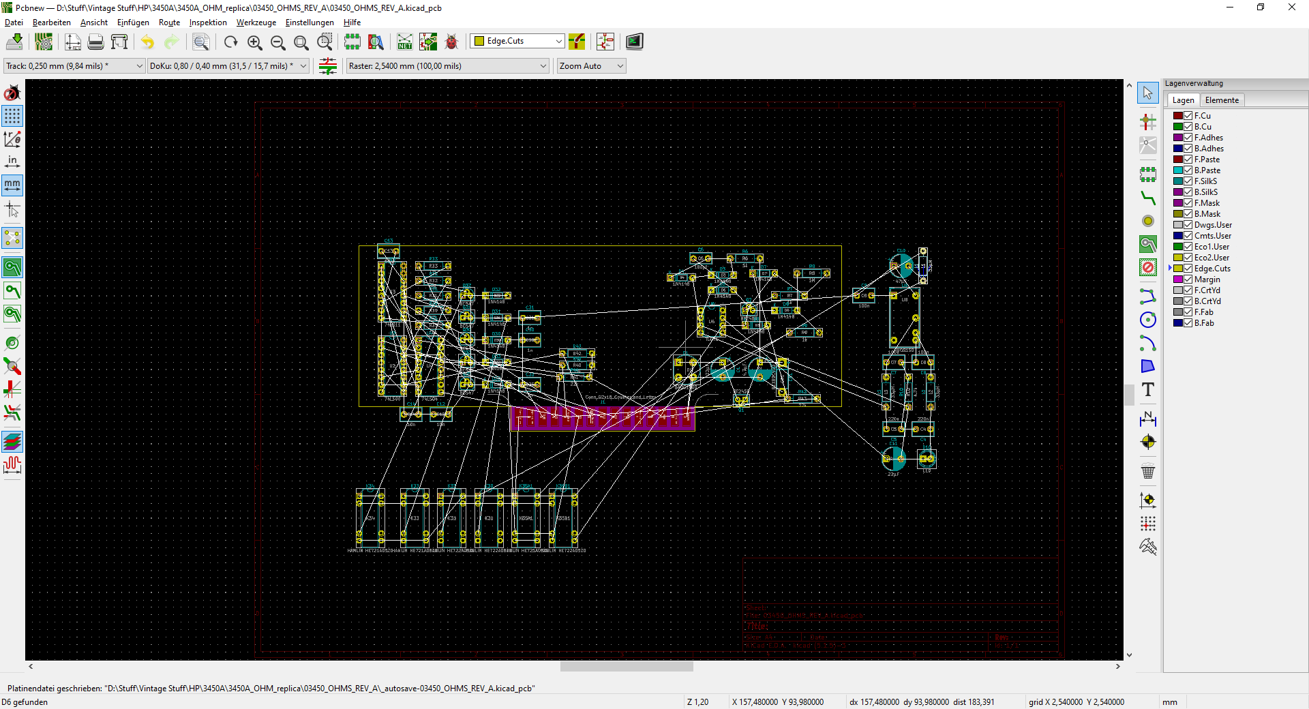Switch to the Lagen tab

tap(1183, 100)
